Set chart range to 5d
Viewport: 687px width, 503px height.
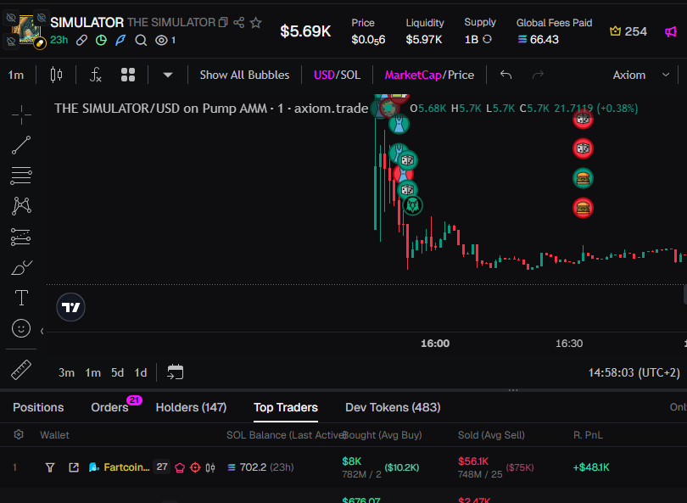click(117, 372)
